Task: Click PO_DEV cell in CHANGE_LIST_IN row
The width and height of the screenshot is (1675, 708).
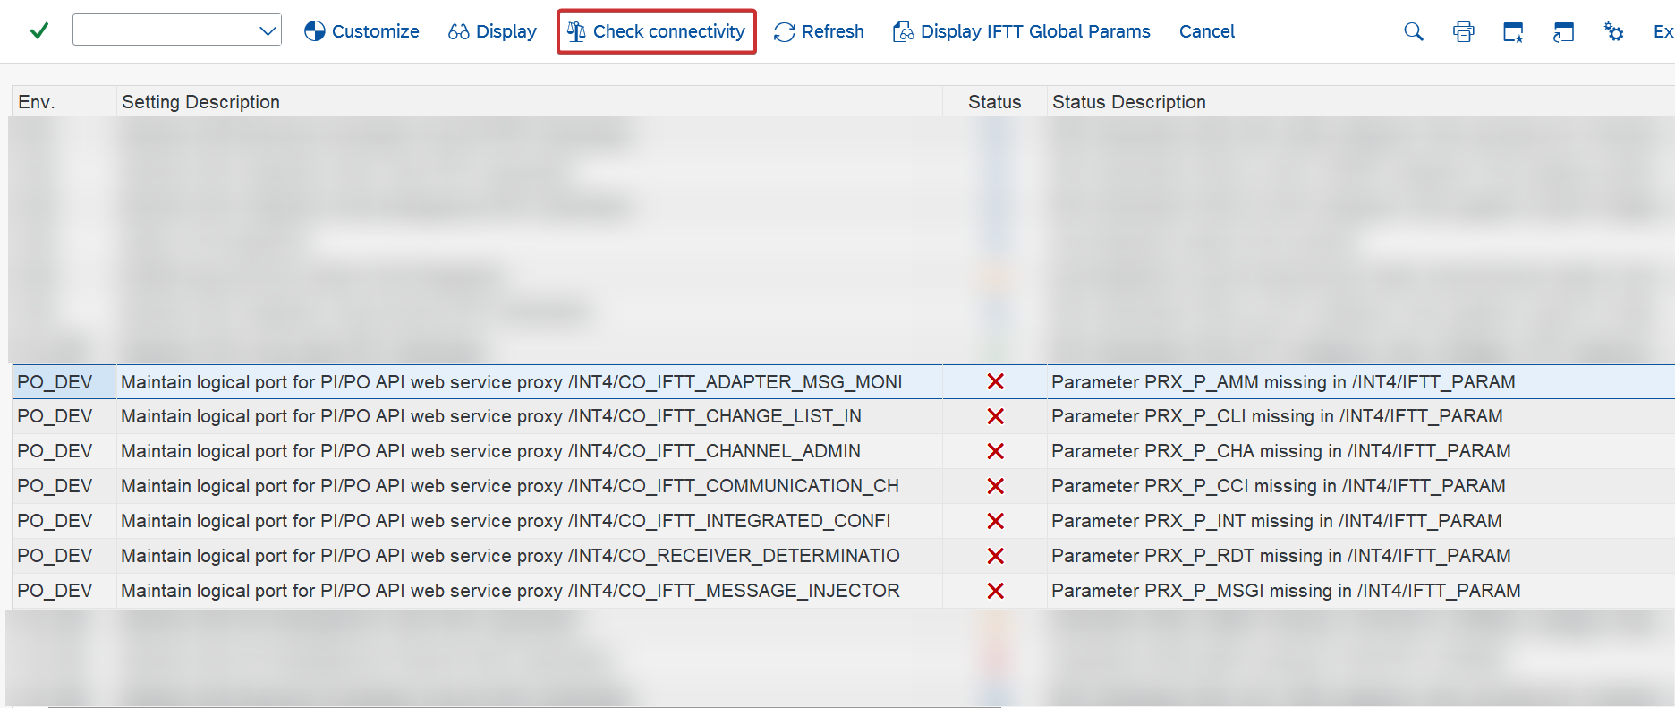Action: tap(64, 416)
